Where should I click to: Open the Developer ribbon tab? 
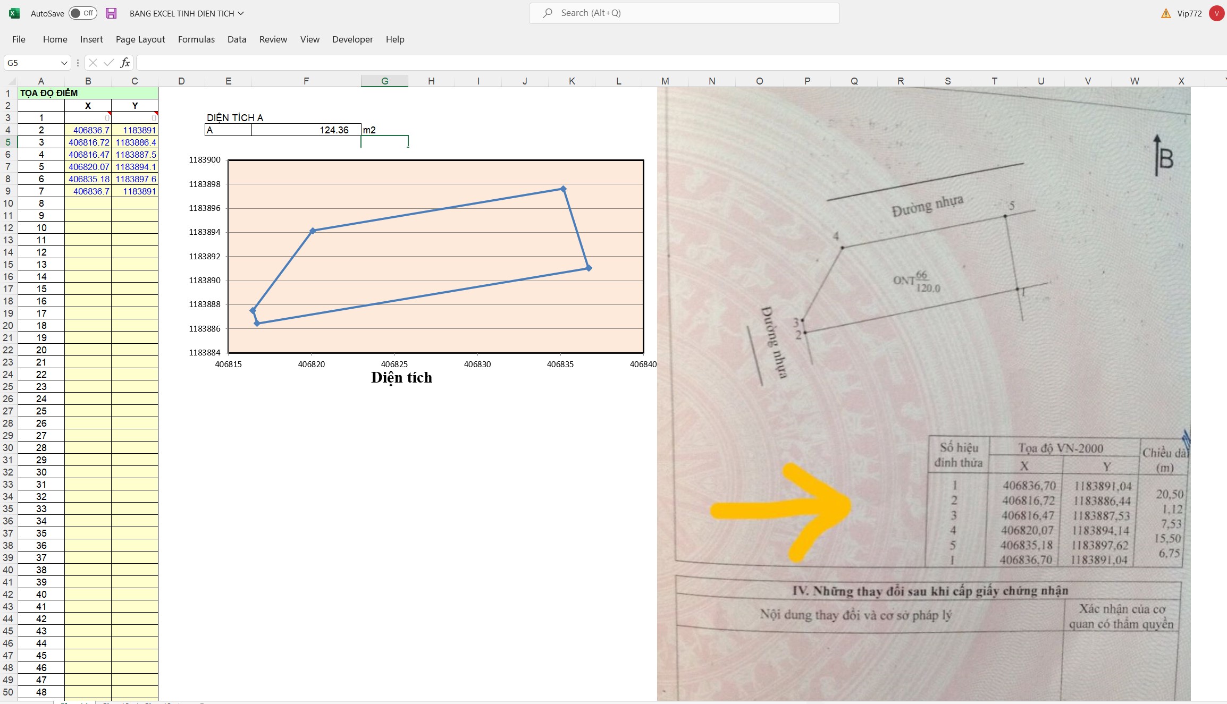click(352, 39)
